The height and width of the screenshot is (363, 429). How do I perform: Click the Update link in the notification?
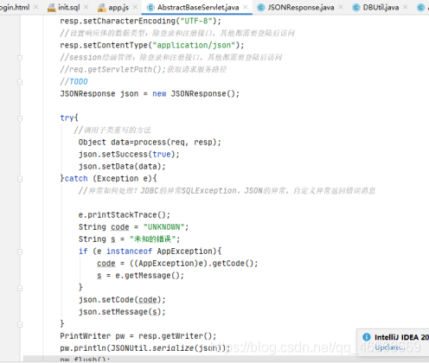(x=389, y=347)
